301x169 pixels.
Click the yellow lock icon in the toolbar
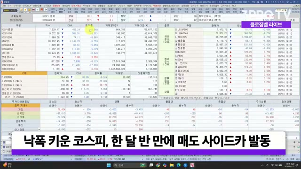[29, 10]
